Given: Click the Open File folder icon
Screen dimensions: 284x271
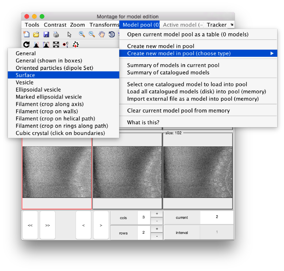Looking at the screenshot, I should (36, 34).
